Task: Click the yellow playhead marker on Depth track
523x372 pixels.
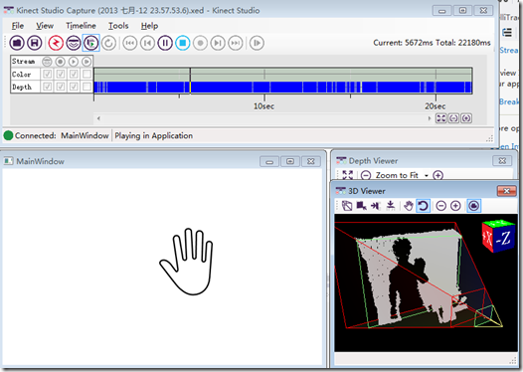Action: (x=190, y=88)
